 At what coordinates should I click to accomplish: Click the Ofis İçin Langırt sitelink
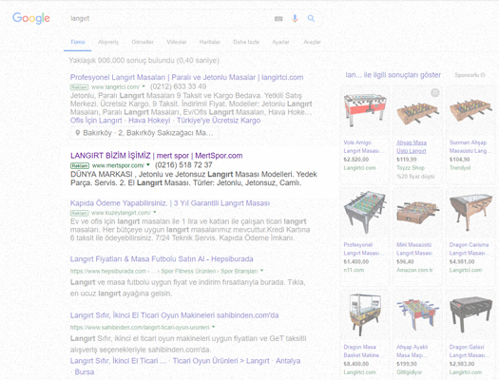[x=96, y=121]
